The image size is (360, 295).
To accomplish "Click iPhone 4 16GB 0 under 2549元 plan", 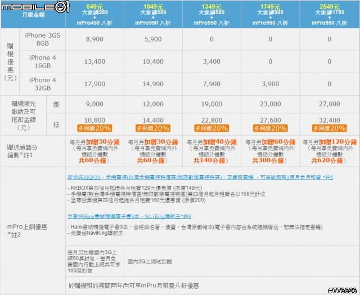I will pyautogui.click(x=330, y=61).
